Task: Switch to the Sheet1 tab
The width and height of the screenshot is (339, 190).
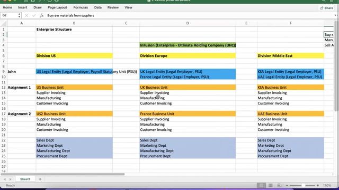Action: click(25, 179)
